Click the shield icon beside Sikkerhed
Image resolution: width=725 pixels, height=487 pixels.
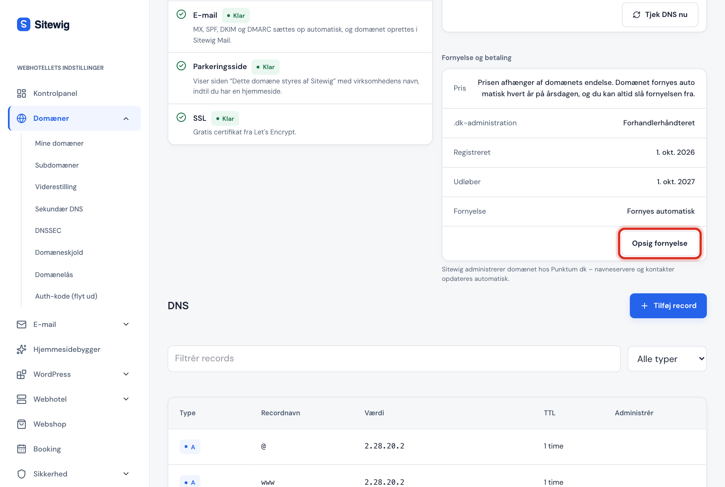pos(22,474)
